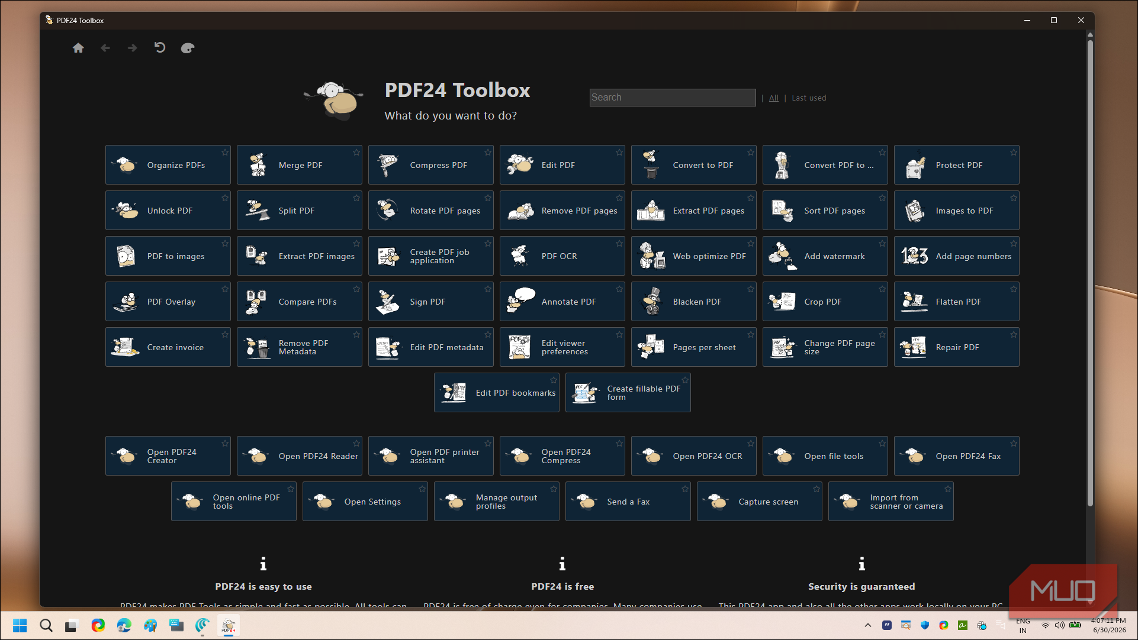Open the Merge PDF tool
The width and height of the screenshot is (1138, 640).
point(300,165)
